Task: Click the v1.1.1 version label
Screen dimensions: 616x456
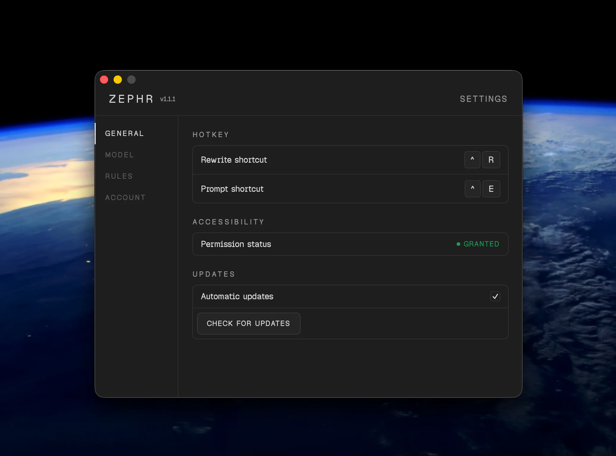Action: (168, 99)
